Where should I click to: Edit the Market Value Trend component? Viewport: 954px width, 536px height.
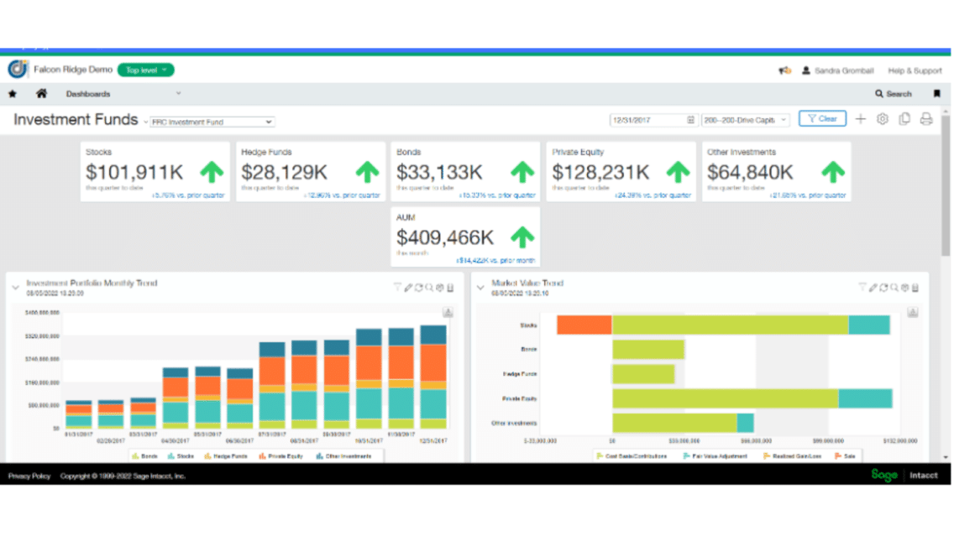tap(873, 288)
